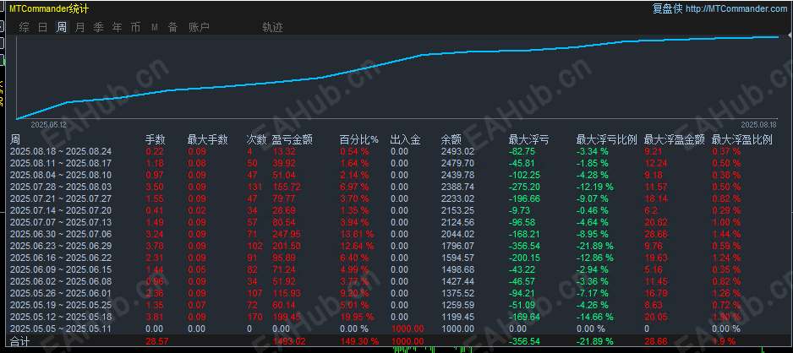The height and width of the screenshot is (353, 793).
Task: Select the 周 weekly tab
Action: 61,27
